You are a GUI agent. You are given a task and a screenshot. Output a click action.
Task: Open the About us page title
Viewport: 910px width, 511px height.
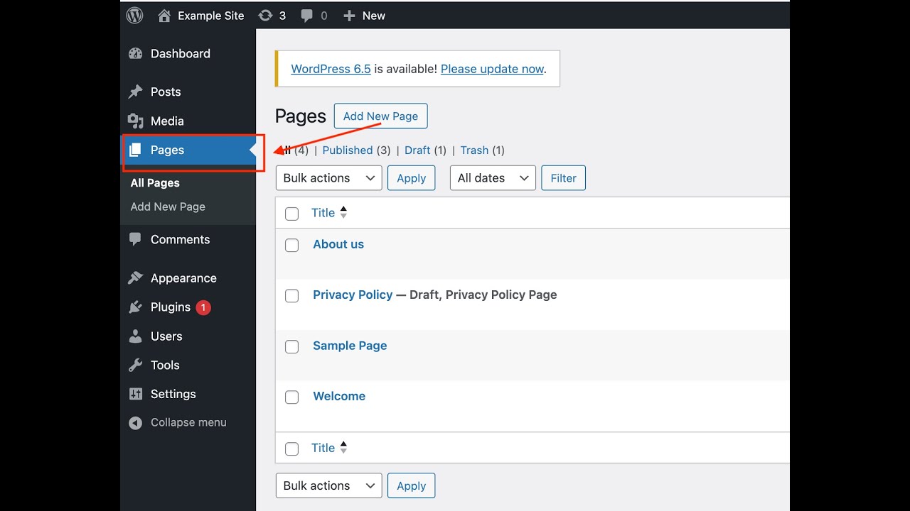(338, 244)
